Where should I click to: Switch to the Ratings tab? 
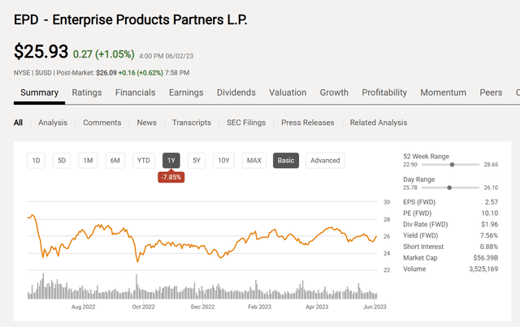87,93
